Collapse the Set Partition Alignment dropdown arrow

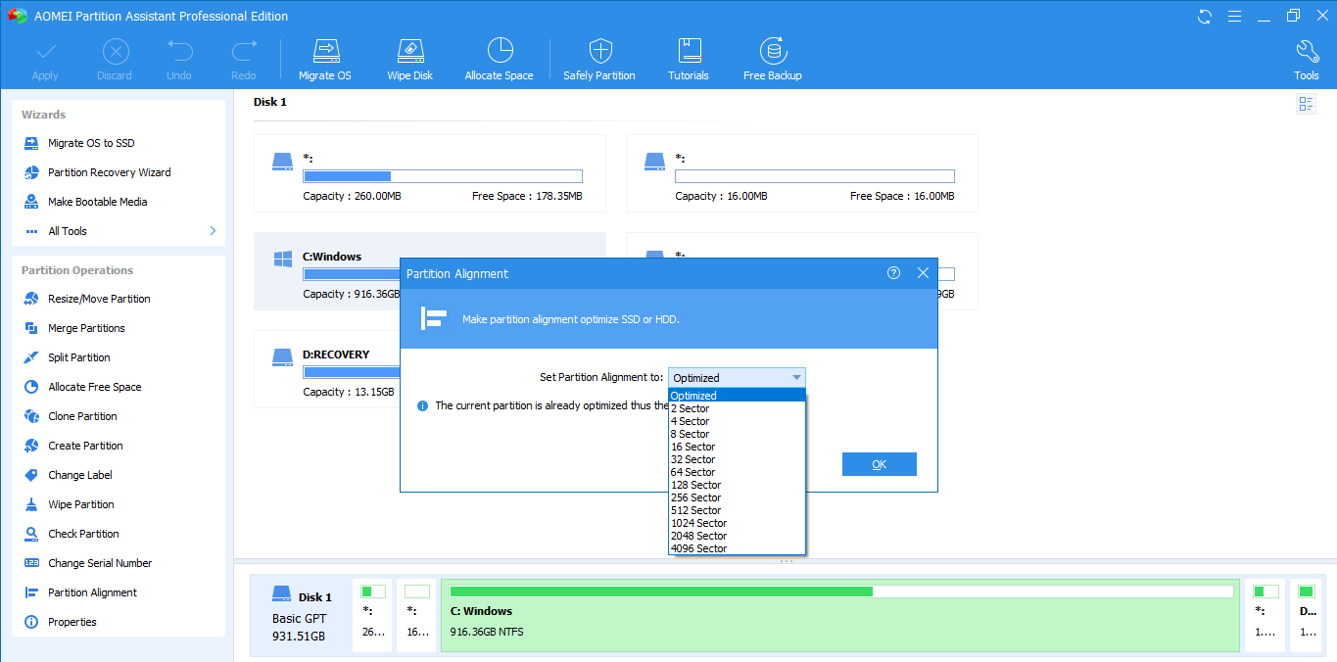tap(796, 378)
